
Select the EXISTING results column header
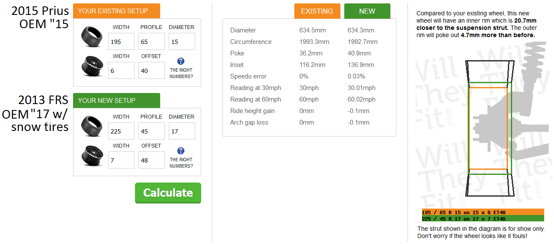pos(317,11)
